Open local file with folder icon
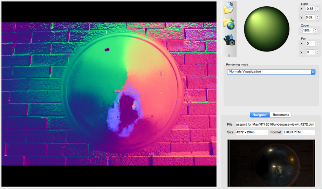The height and width of the screenshot is (189, 322). [228, 8]
